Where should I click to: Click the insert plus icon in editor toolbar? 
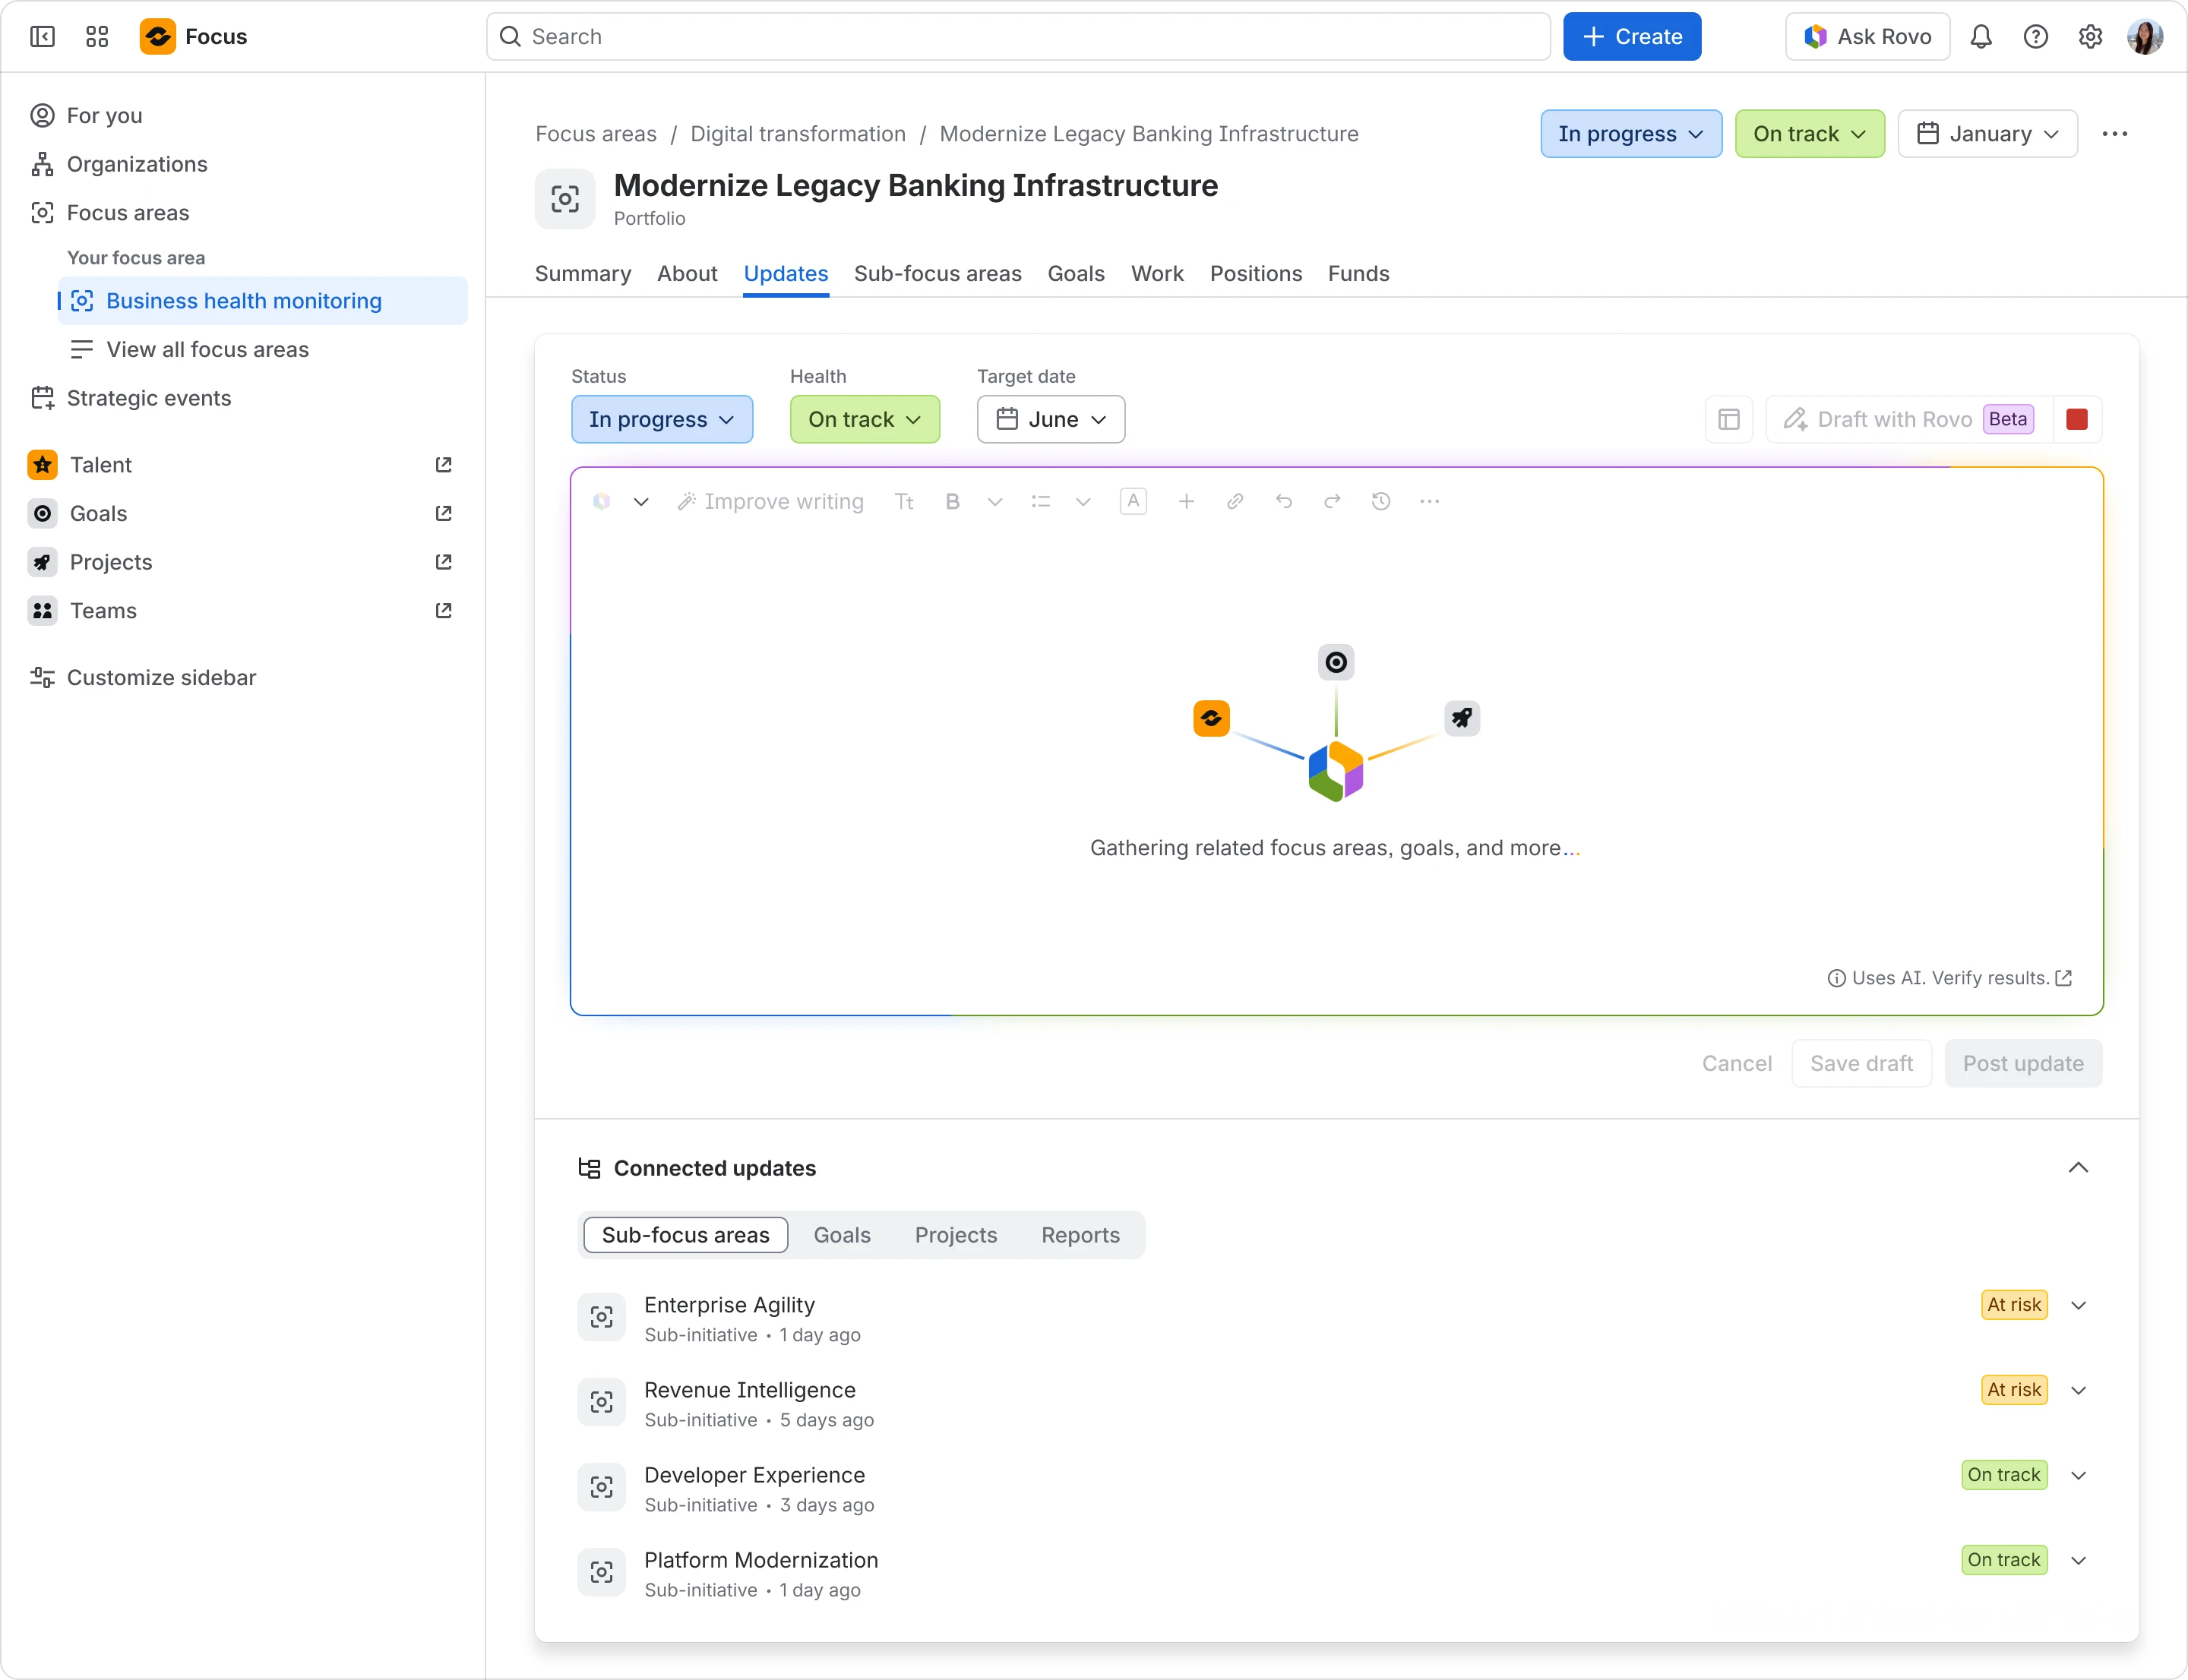pyautogui.click(x=1187, y=502)
